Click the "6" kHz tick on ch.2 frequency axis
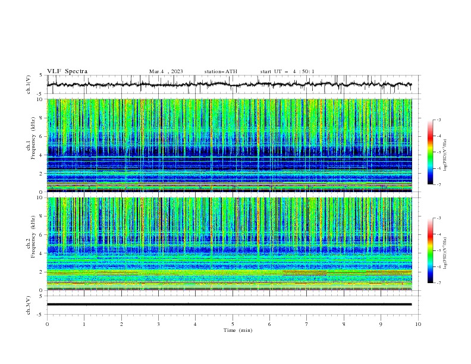Image resolution: width=471 pixels, height=364 pixels. [42, 235]
